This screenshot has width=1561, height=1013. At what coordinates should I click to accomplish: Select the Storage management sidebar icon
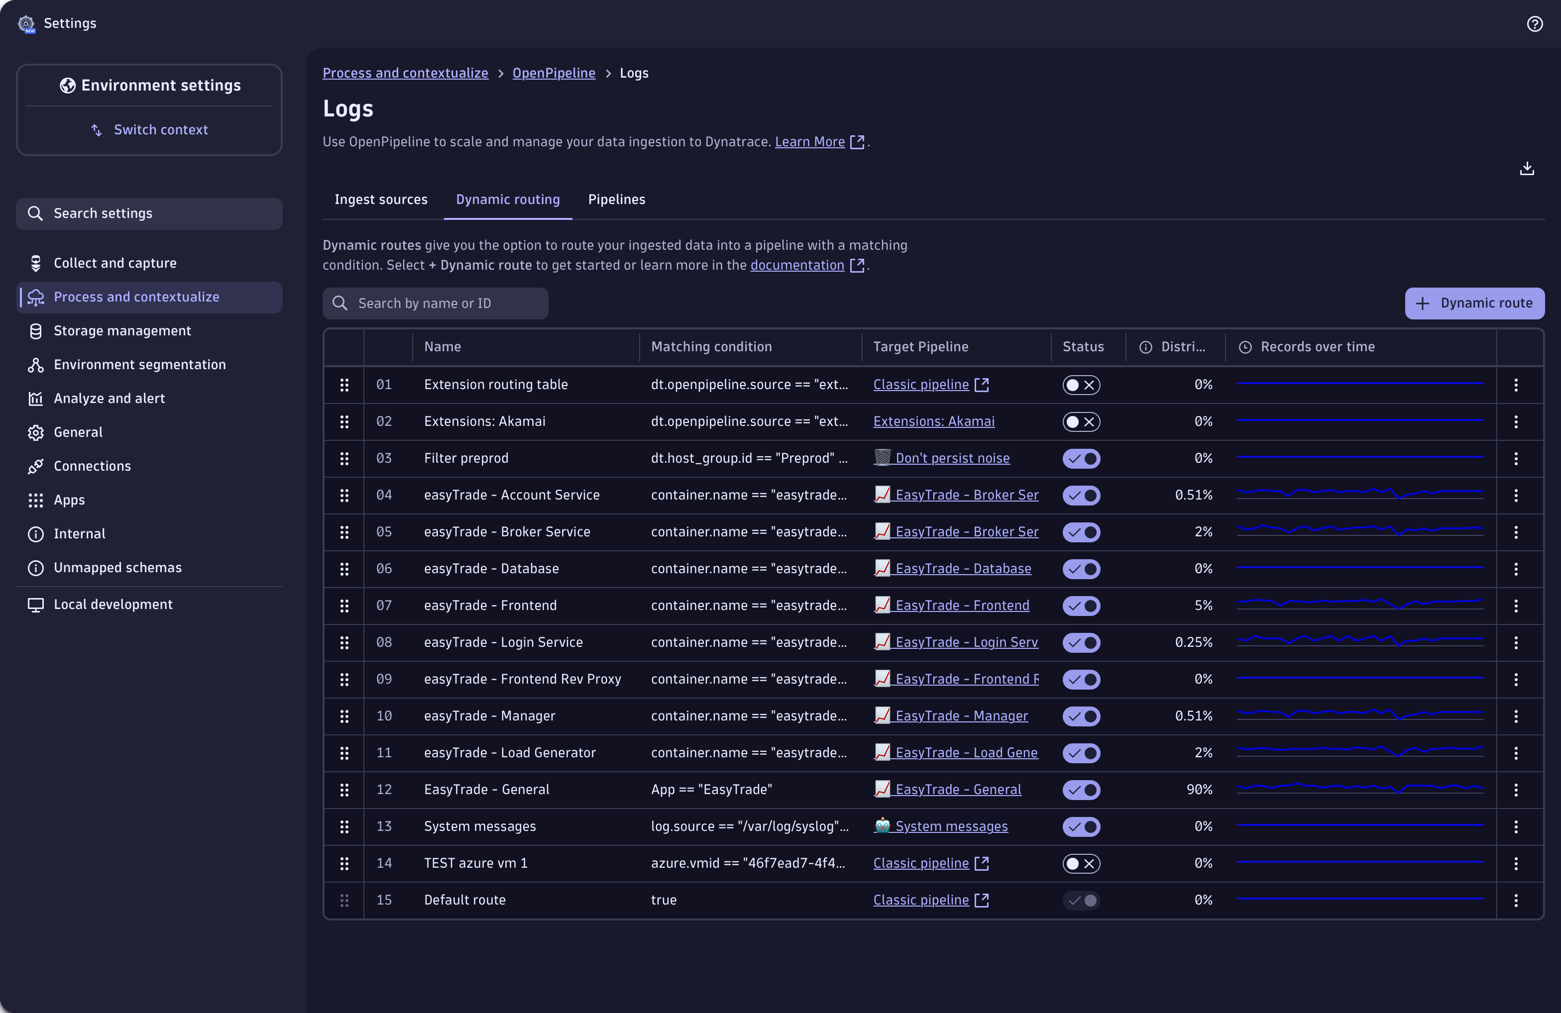pos(36,331)
